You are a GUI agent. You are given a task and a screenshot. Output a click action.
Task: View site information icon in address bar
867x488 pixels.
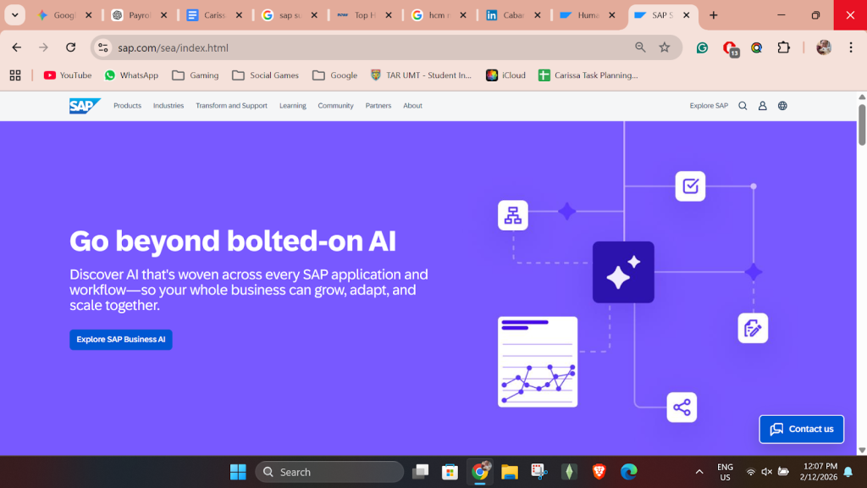tap(102, 47)
